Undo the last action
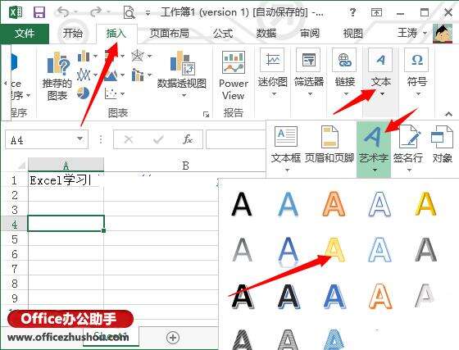The width and height of the screenshot is (459, 350). coord(63,12)
